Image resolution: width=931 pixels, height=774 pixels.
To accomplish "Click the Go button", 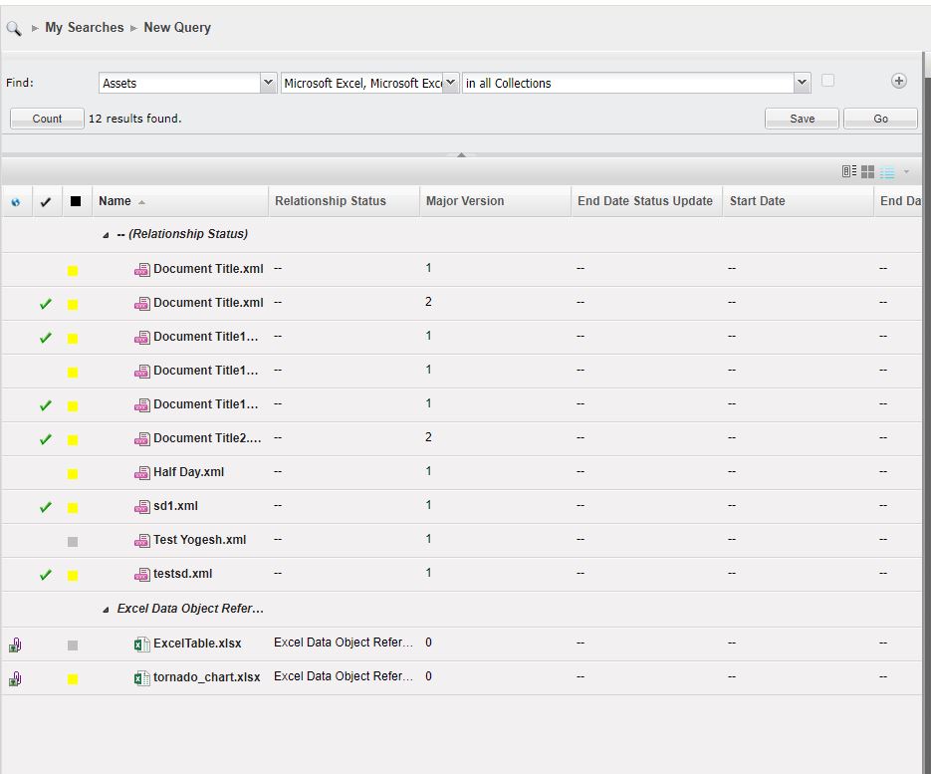I will (x=880, y=119).
